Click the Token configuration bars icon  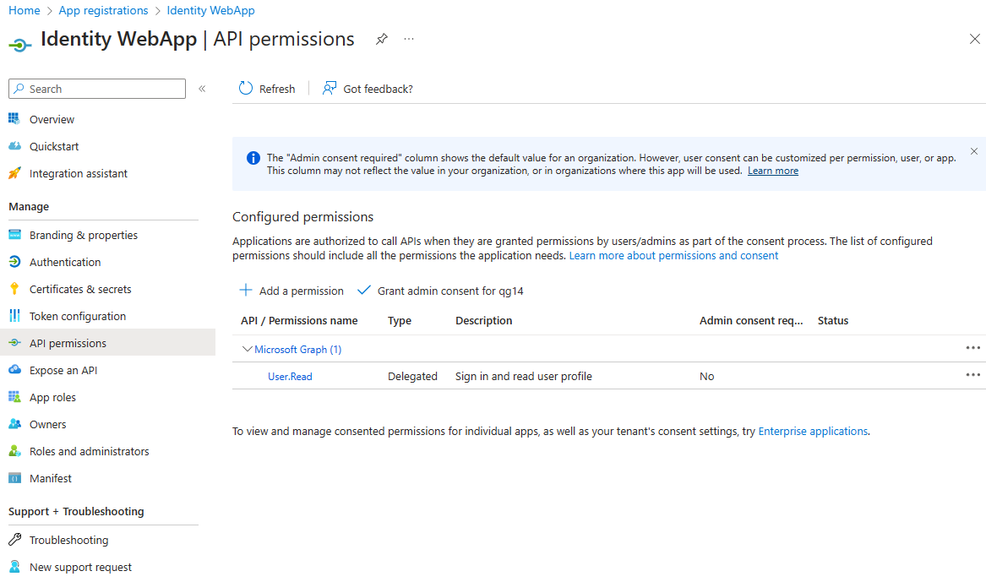(x=14, y=316)
